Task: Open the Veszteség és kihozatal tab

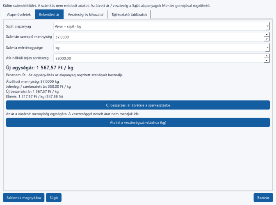Action: pyautogui.click(x=85, y=15)
